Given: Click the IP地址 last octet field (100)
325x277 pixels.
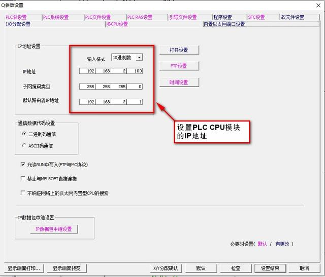Looking at the screenshot, I should (x=135, y=71).
